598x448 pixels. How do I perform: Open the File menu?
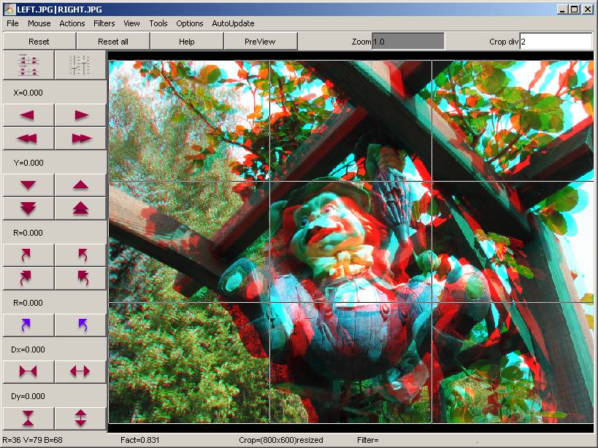coord(12,23)
